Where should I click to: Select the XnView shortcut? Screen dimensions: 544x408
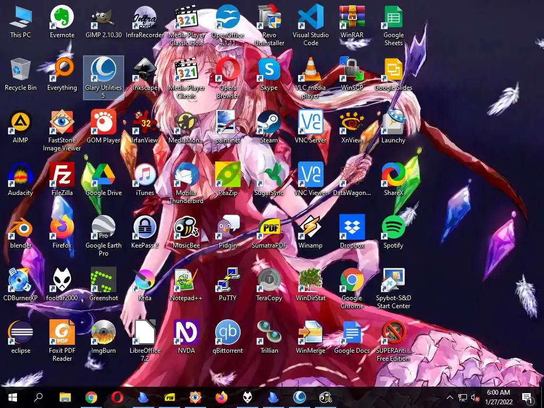click(x=352, y=127)
